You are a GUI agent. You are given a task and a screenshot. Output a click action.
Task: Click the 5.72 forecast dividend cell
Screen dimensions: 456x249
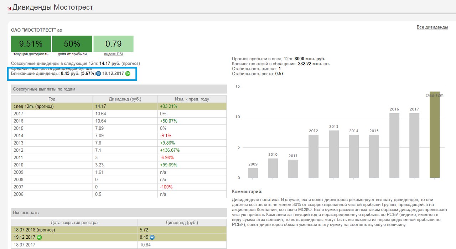(182, 230)
